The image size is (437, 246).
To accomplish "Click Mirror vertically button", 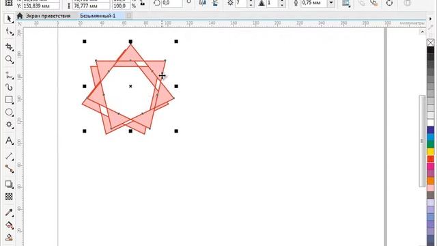I will [x=215, y=3].
